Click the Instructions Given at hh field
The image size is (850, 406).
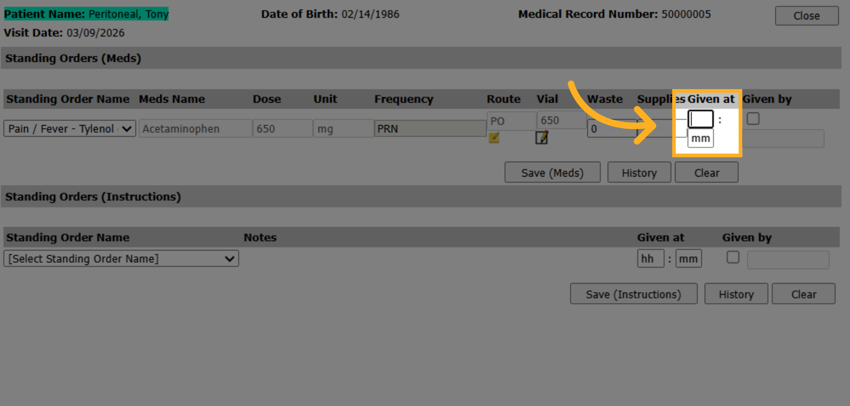click(651, 259)
